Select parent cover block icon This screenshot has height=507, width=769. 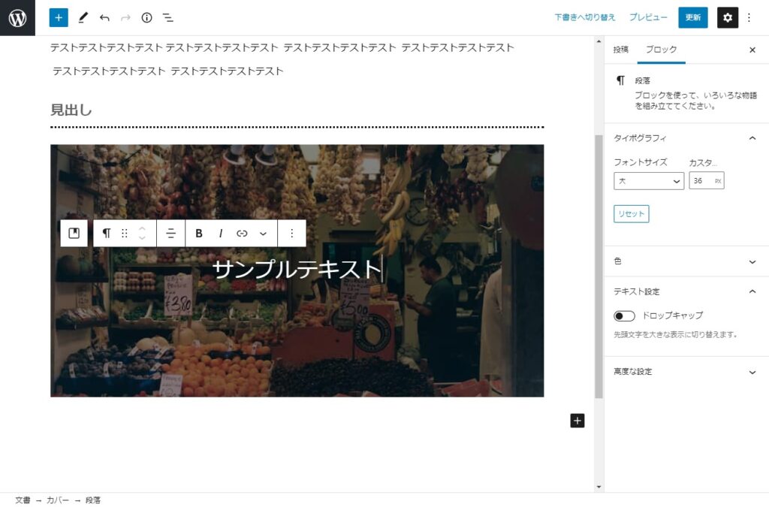click(74, 234)
